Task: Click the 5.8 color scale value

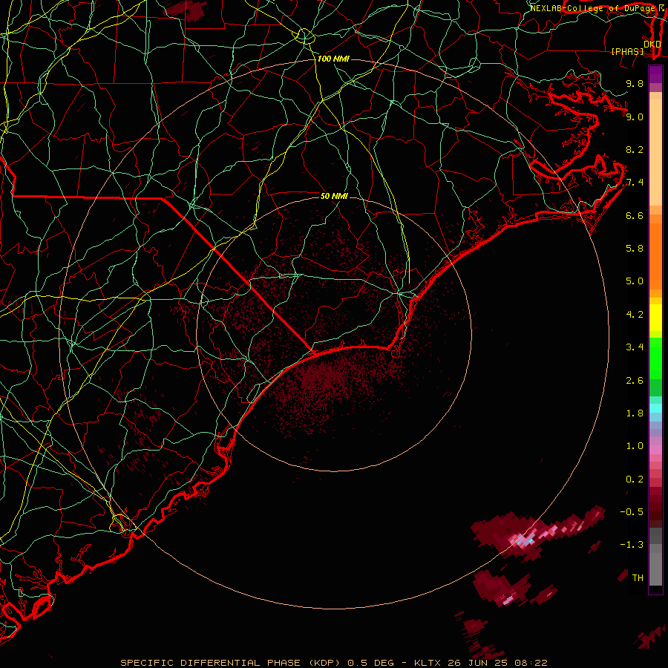Action: pos(635,249)
